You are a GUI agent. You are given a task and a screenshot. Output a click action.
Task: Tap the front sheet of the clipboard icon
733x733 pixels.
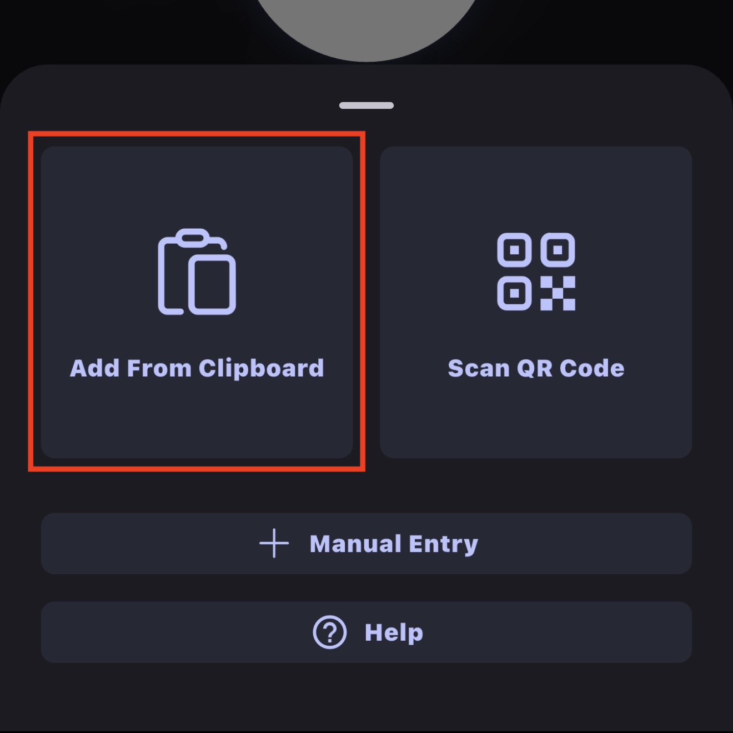pos(212,285)
